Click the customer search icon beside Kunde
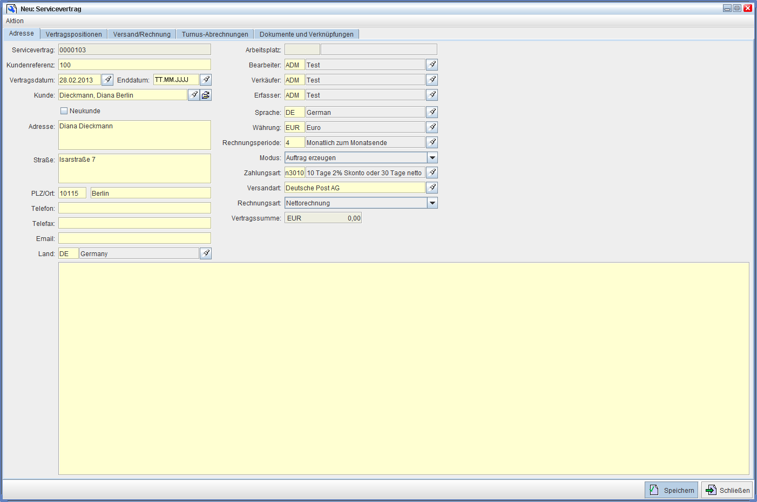The height and width of the screenshot is (502, 757). (194, 95)
